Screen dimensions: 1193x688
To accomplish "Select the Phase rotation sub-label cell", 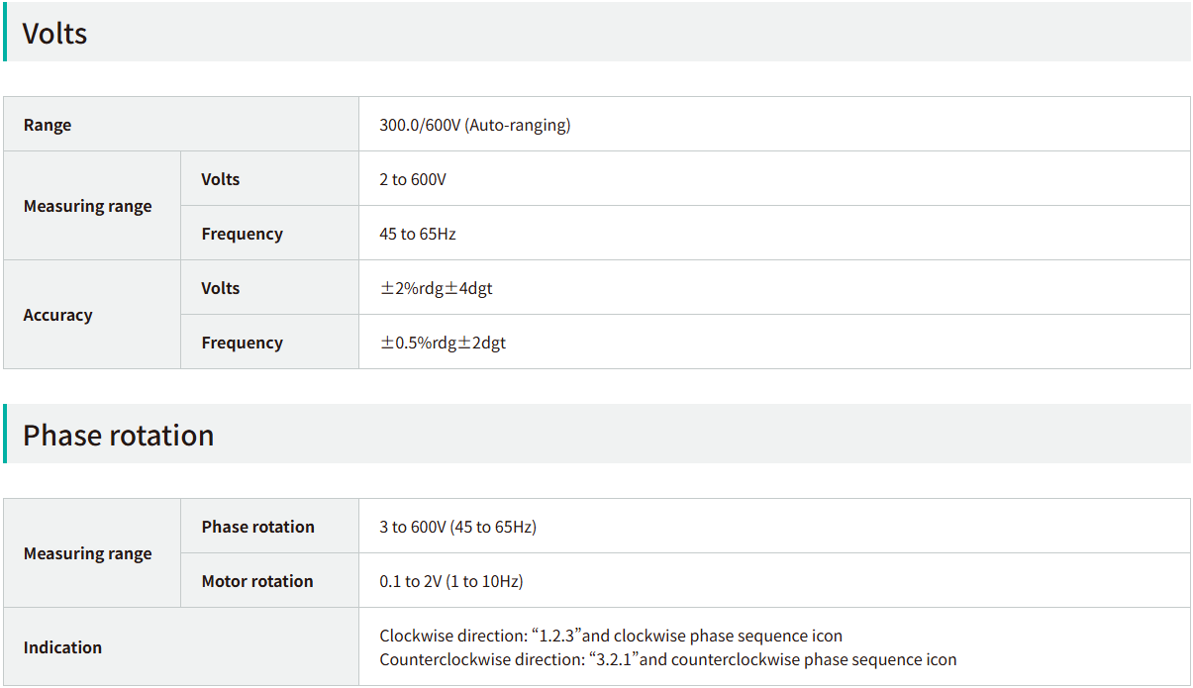I will coord(257,527).
